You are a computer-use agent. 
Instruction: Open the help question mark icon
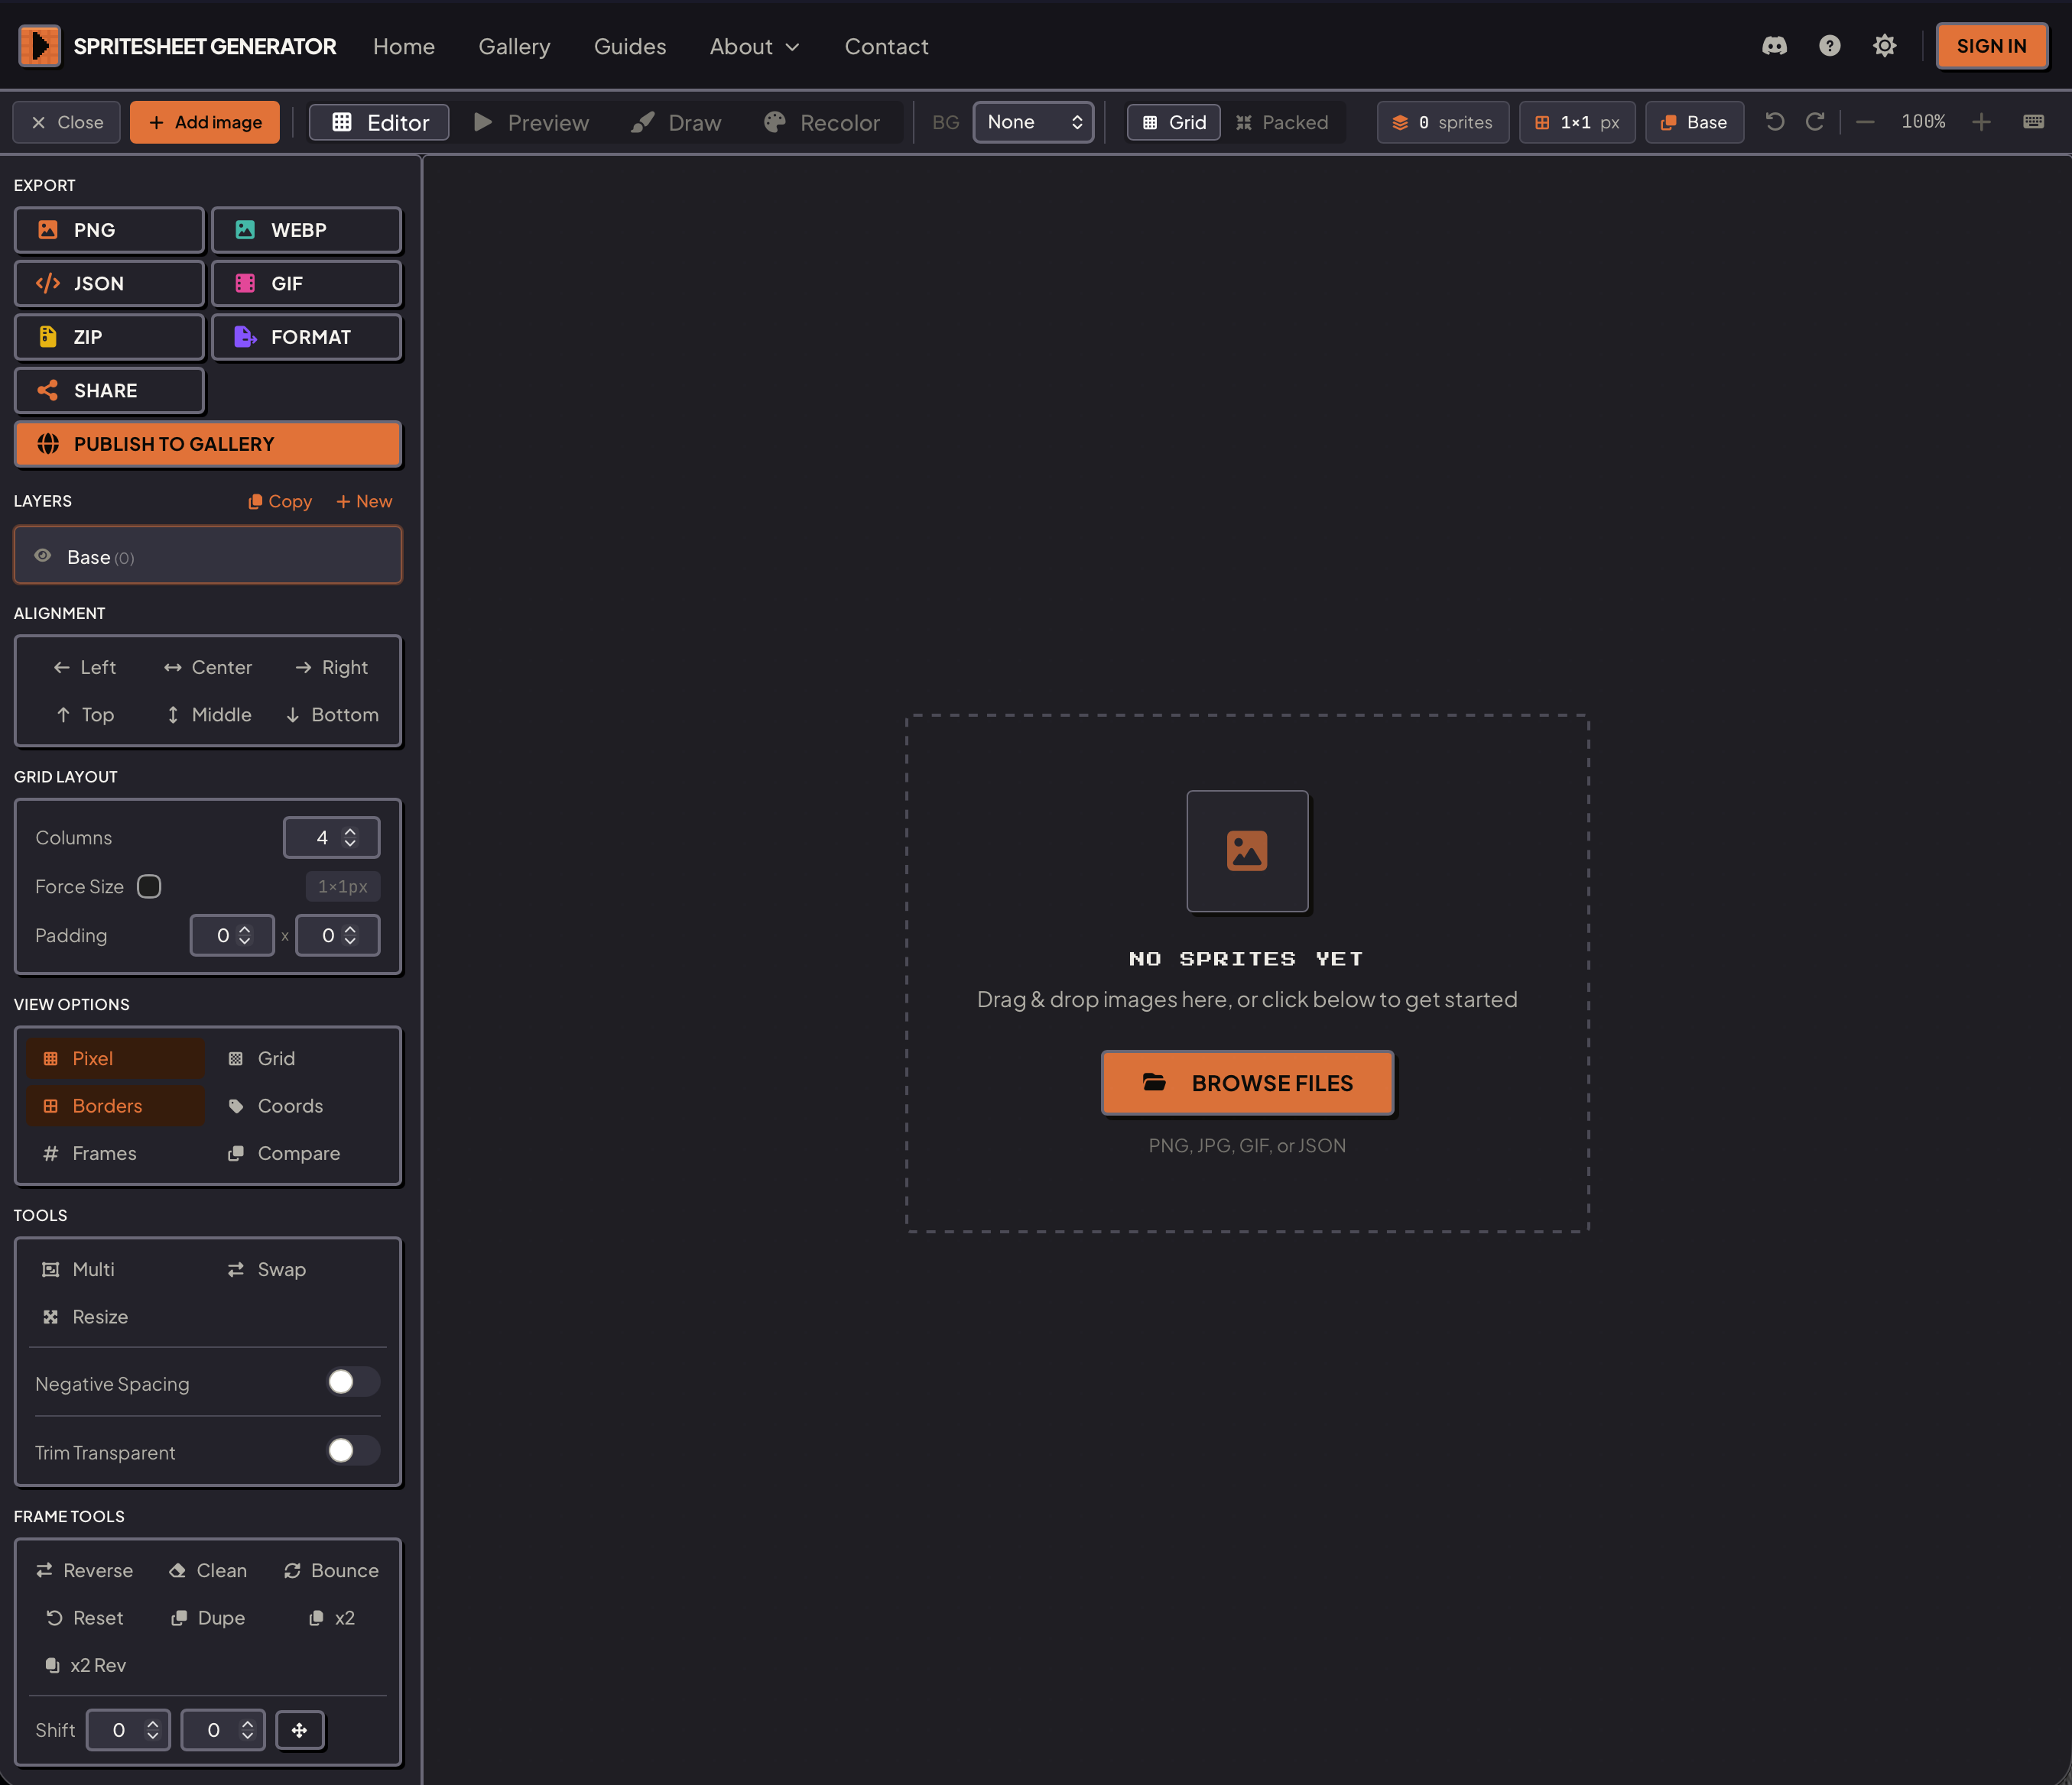[1829, 46]
